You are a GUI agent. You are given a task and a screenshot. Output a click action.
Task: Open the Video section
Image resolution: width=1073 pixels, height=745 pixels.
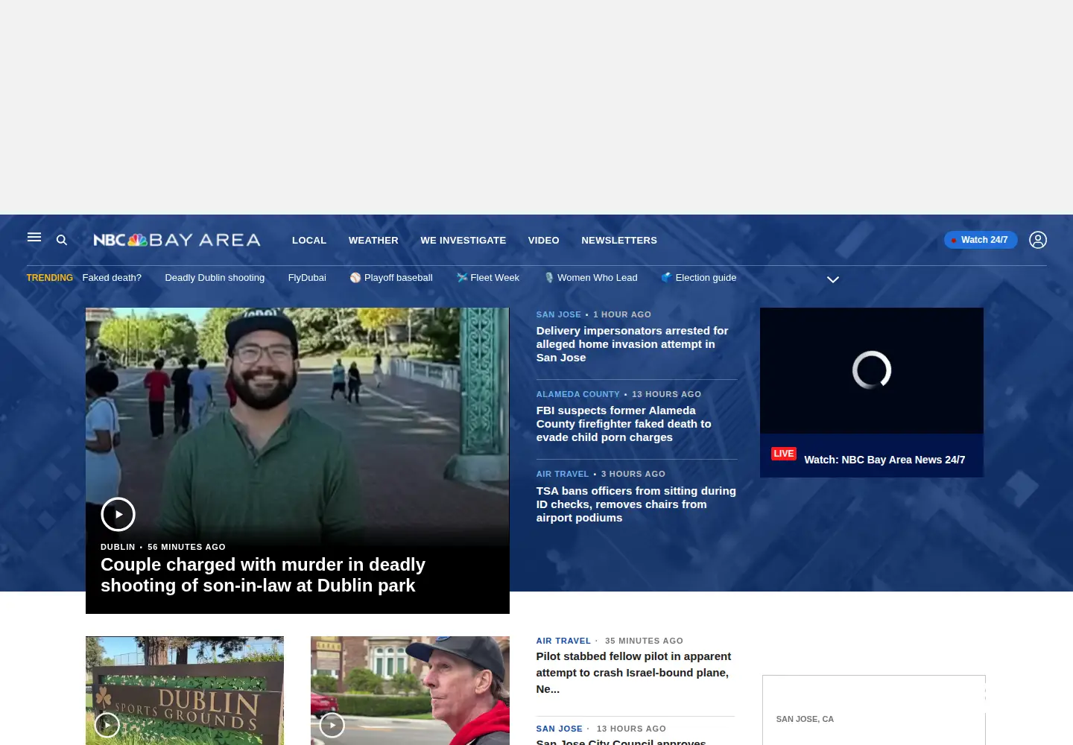(543, 240)
